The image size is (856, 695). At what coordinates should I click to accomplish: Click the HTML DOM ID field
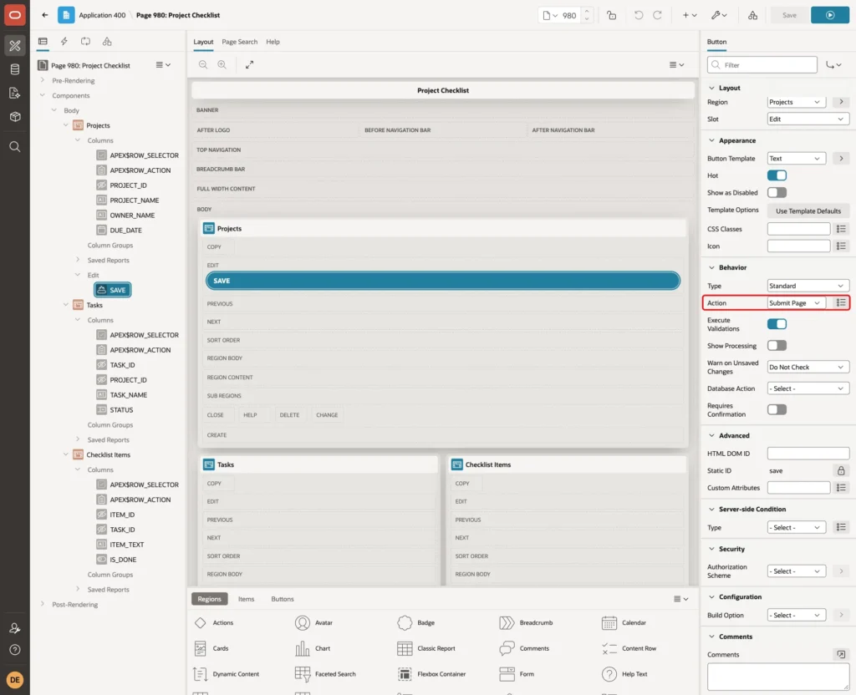click(808, 454)
